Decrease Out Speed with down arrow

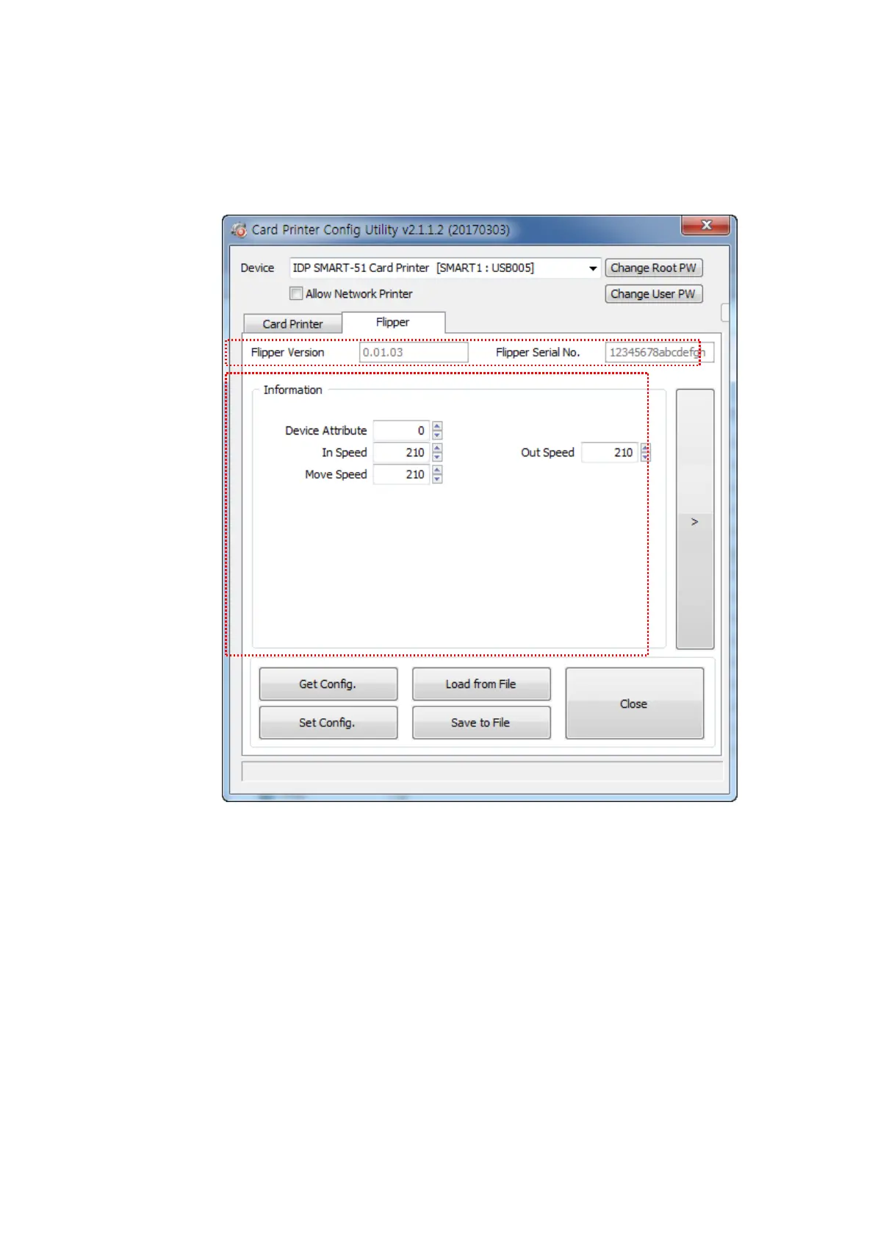(645, 457)
